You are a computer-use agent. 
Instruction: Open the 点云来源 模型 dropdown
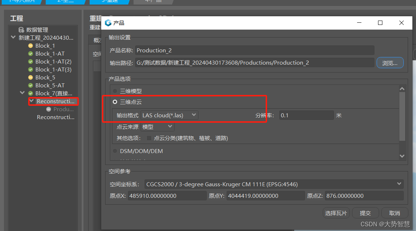(157, 127)
